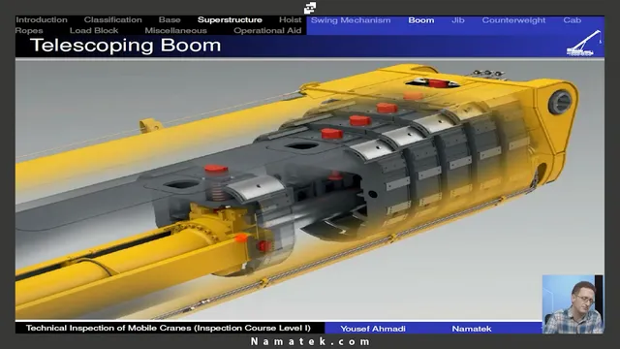Click the screen-share icon at top center
Viewport: 620px width, 349px height.
(310, 8)
